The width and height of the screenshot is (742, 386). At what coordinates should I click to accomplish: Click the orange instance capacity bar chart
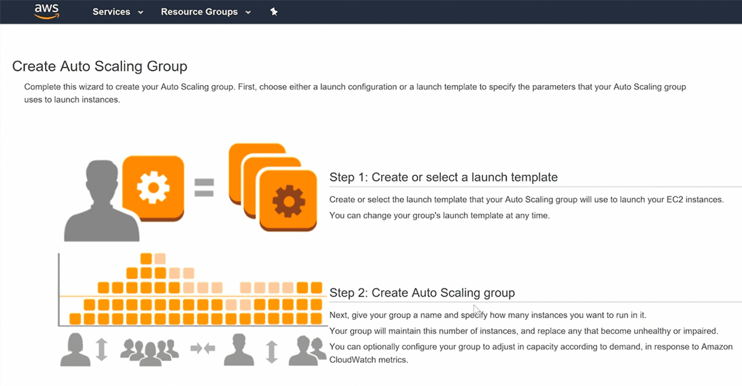(x=194, y=297)
